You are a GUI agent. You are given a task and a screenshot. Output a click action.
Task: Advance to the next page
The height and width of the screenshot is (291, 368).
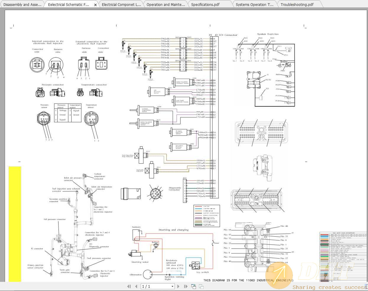click(178, 286)
